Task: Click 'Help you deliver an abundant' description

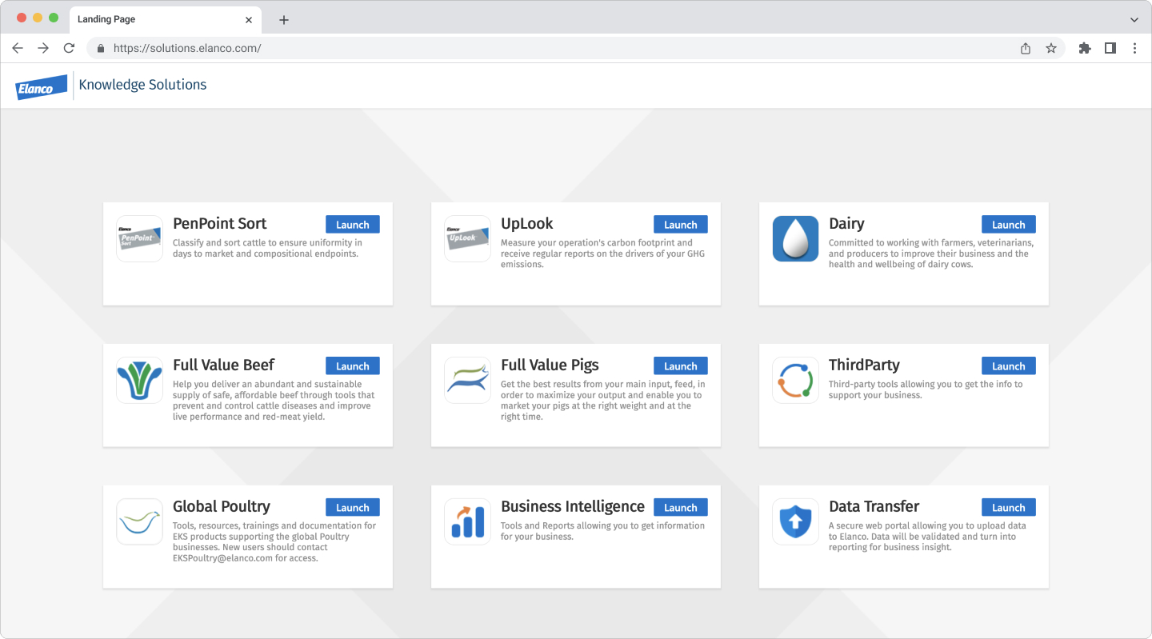Action: coord(274,401)
